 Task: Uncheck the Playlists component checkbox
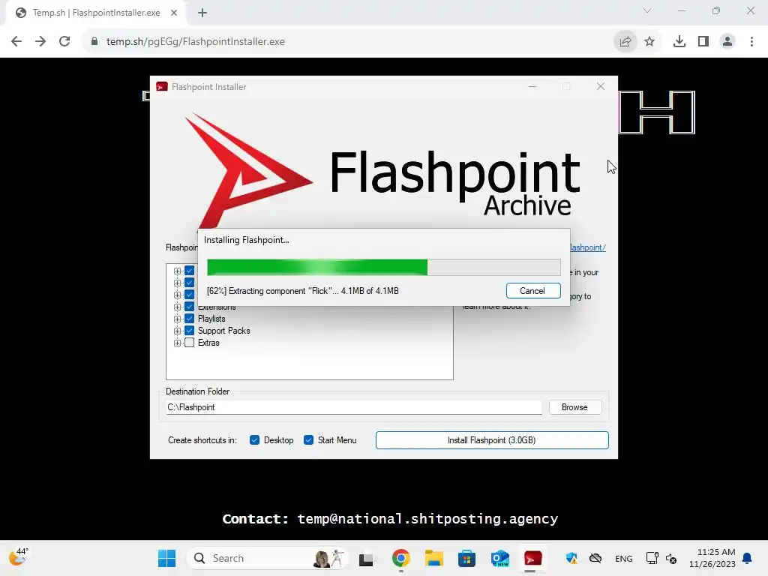[x=189, y=319]
